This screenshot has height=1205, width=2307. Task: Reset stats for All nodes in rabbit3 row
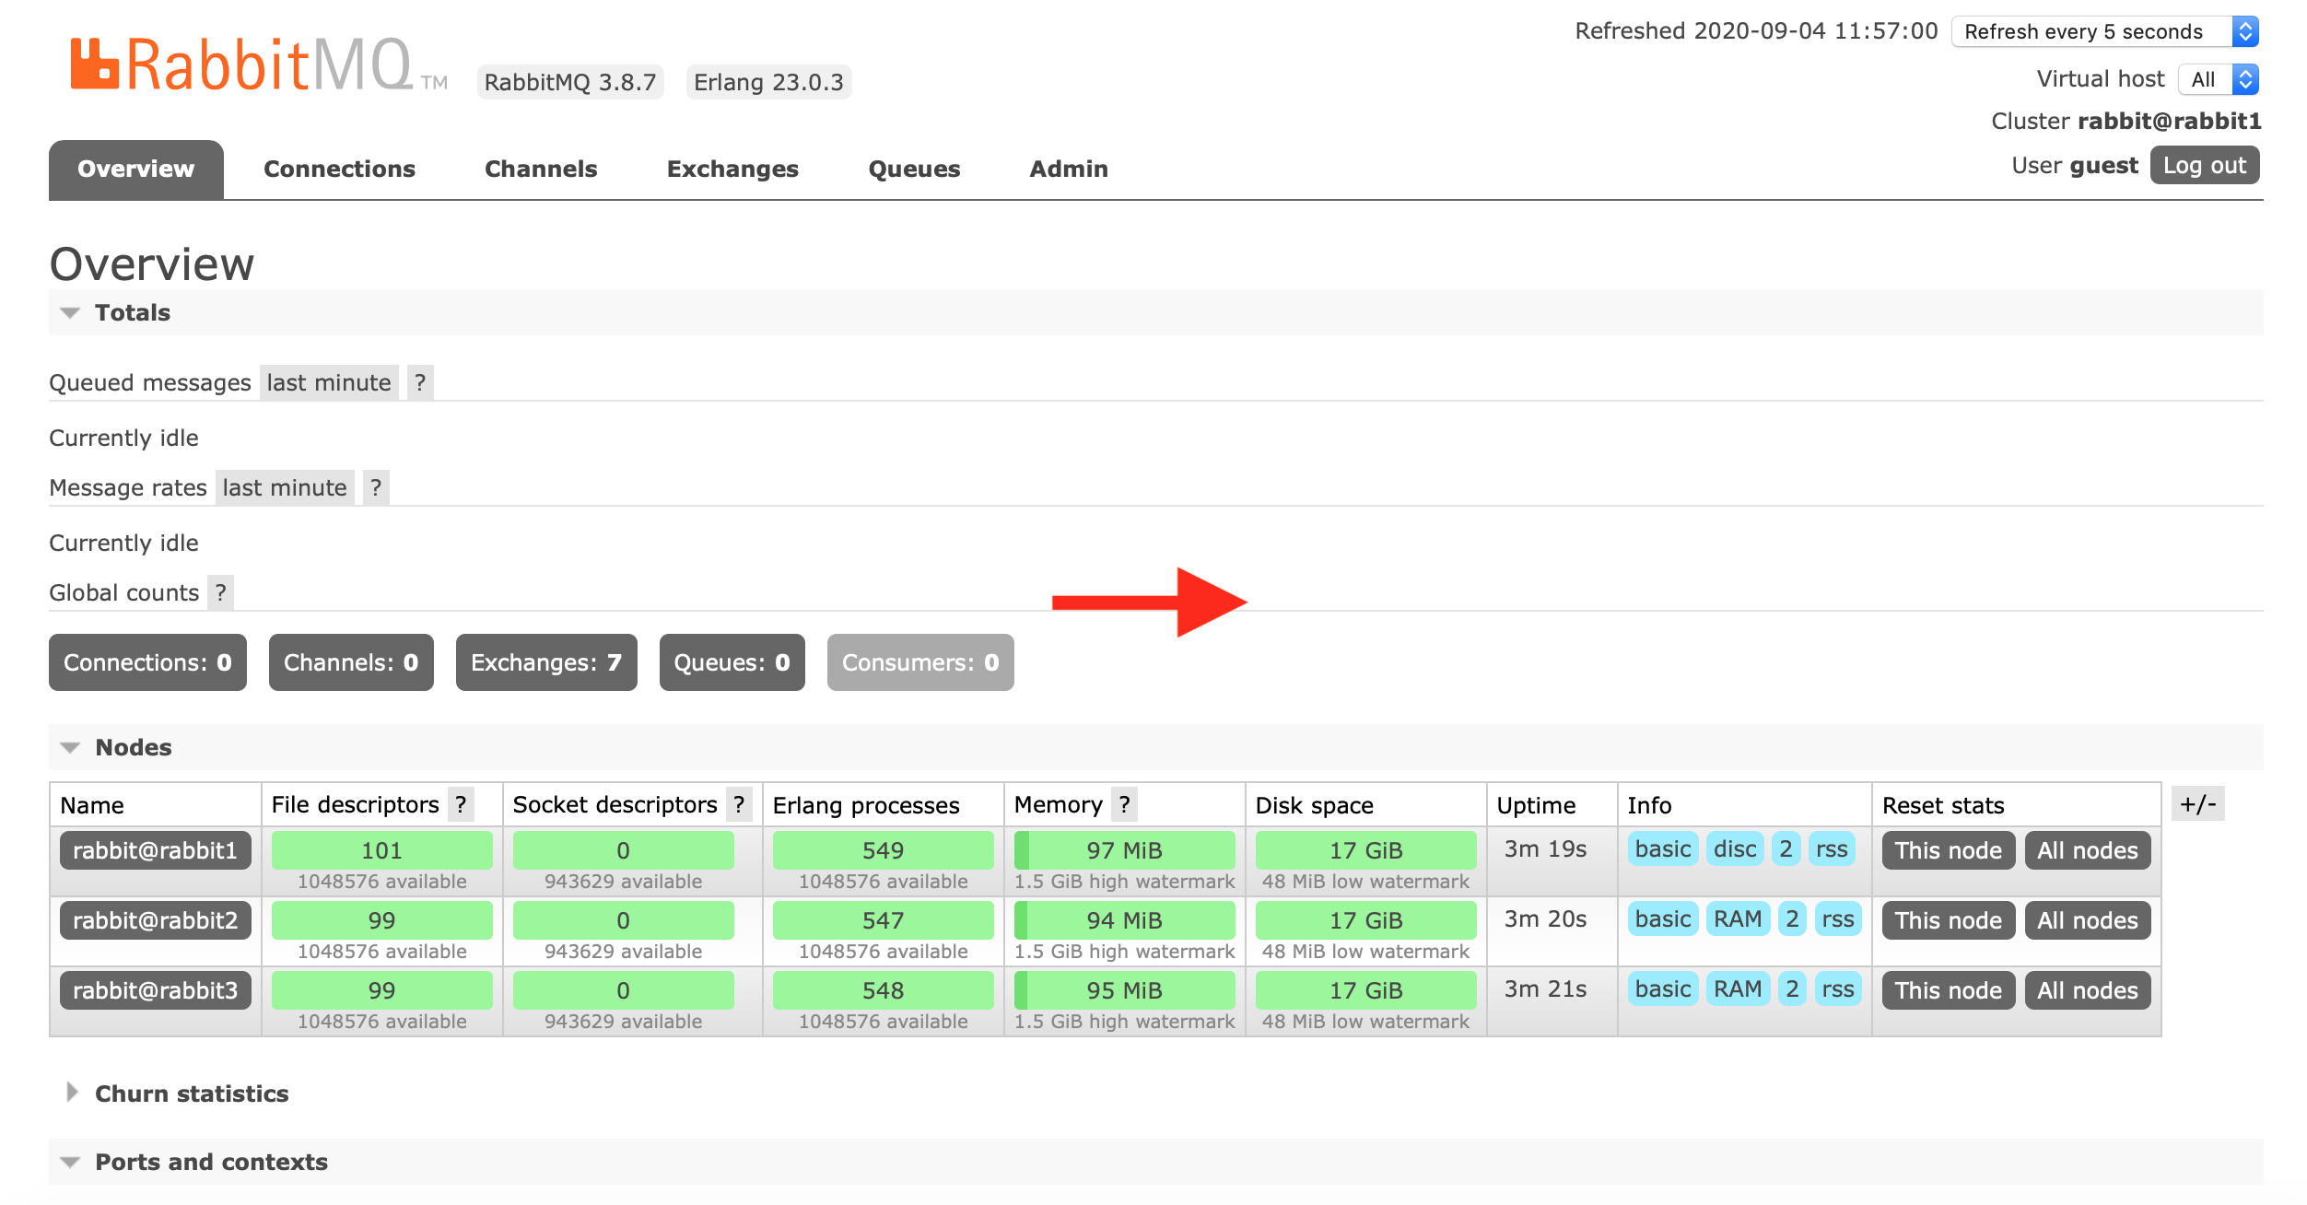[2088, 990]
